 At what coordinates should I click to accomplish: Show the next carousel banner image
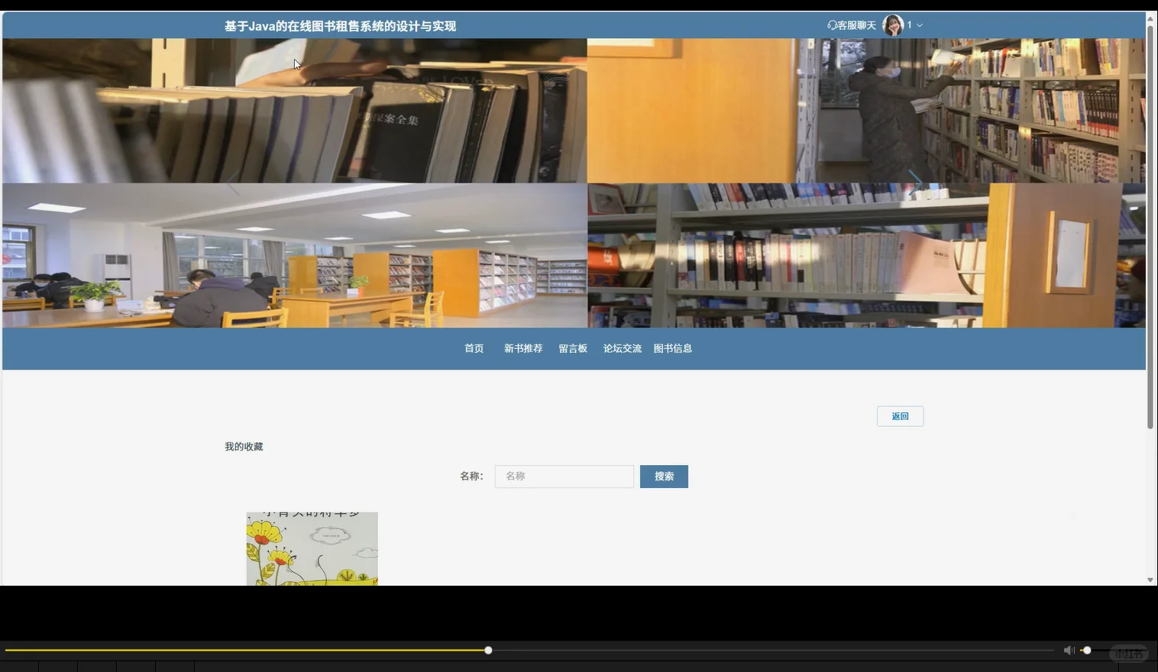pyautogui.click(x=915, y=183)
